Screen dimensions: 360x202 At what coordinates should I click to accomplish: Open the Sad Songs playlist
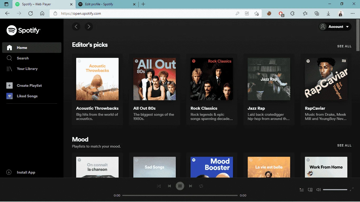(154, 167)
